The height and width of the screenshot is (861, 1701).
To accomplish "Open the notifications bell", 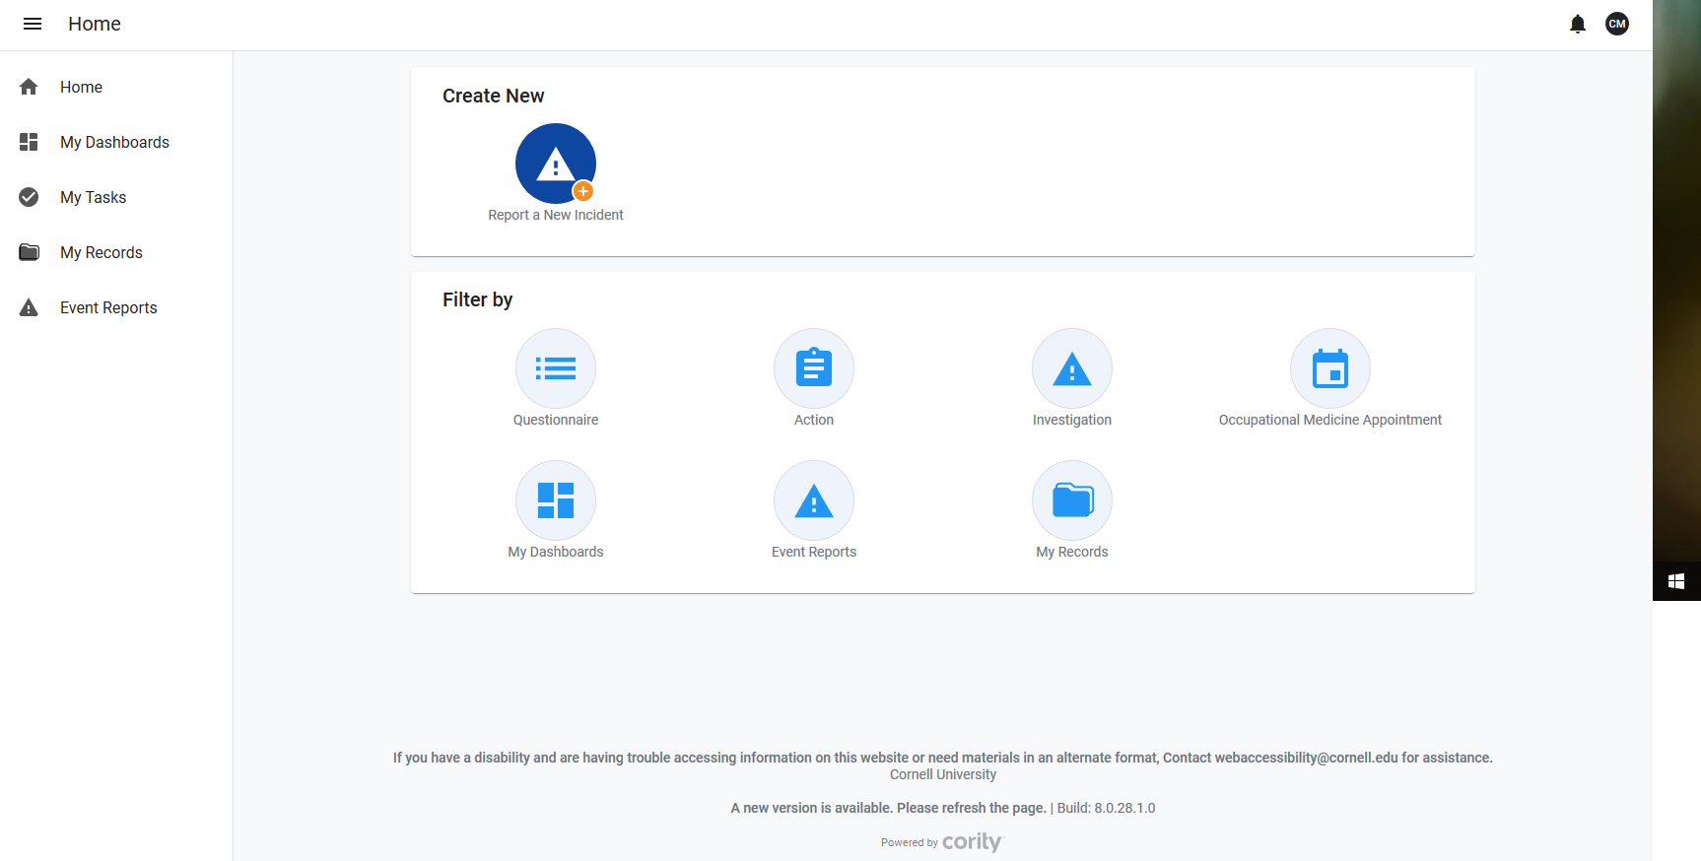I will tap(1577, 24).
